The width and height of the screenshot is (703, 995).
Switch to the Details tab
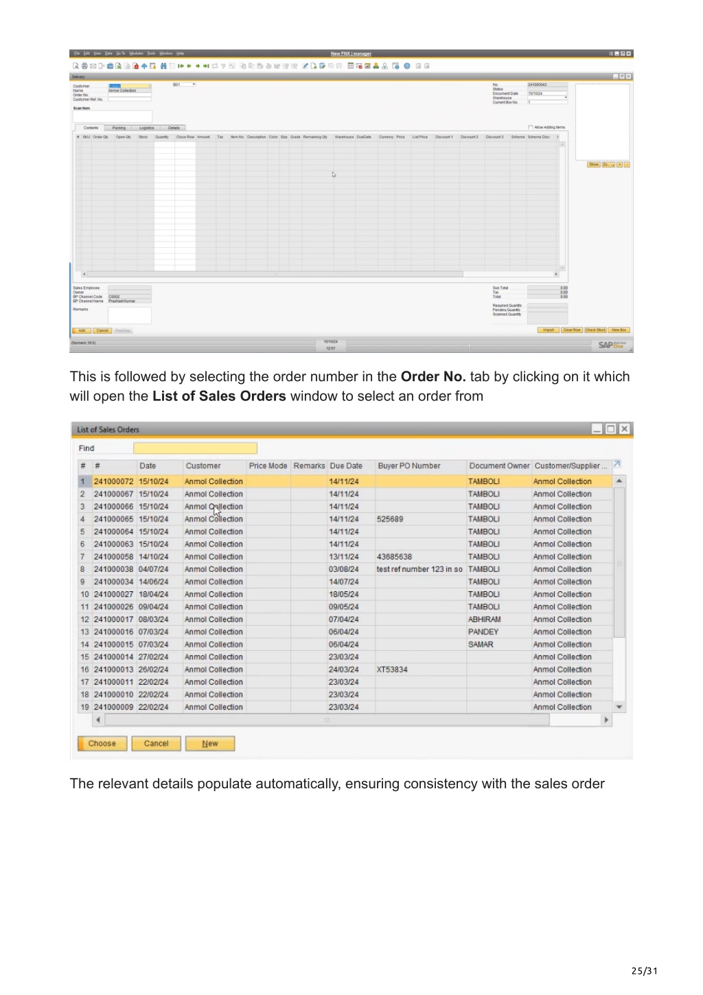(x=174, y=128)
